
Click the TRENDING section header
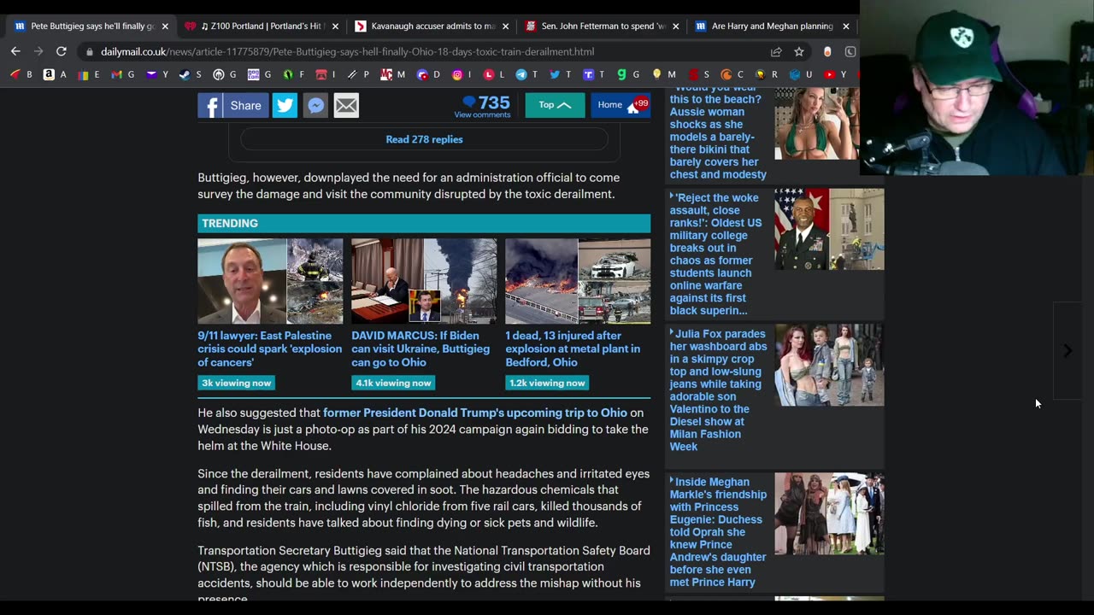(x=424, y=223)
